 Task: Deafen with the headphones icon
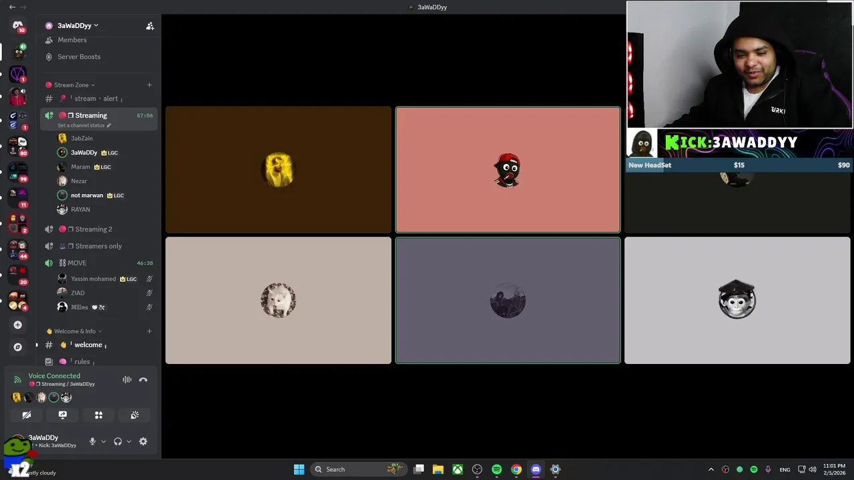click(118, 441)
